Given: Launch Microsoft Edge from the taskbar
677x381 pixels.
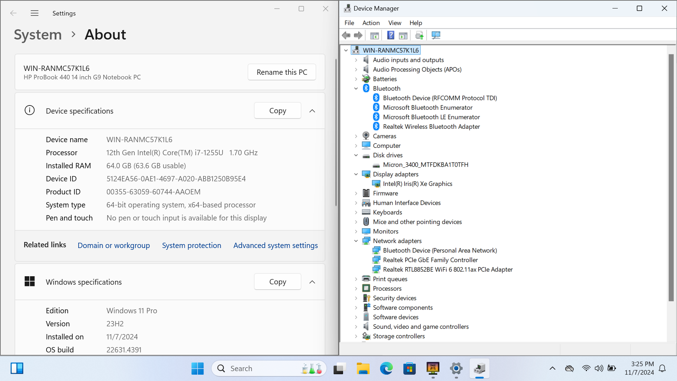Looking at the screenshot, I should (x=386, y=369).
